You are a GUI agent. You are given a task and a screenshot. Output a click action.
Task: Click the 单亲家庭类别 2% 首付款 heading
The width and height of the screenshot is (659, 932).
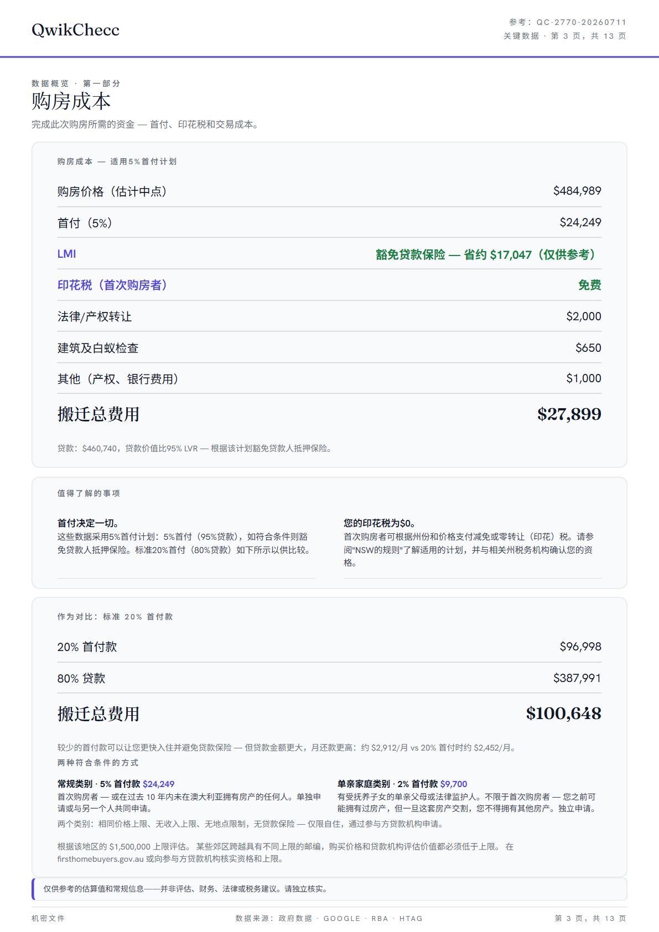tap(388, 784)
